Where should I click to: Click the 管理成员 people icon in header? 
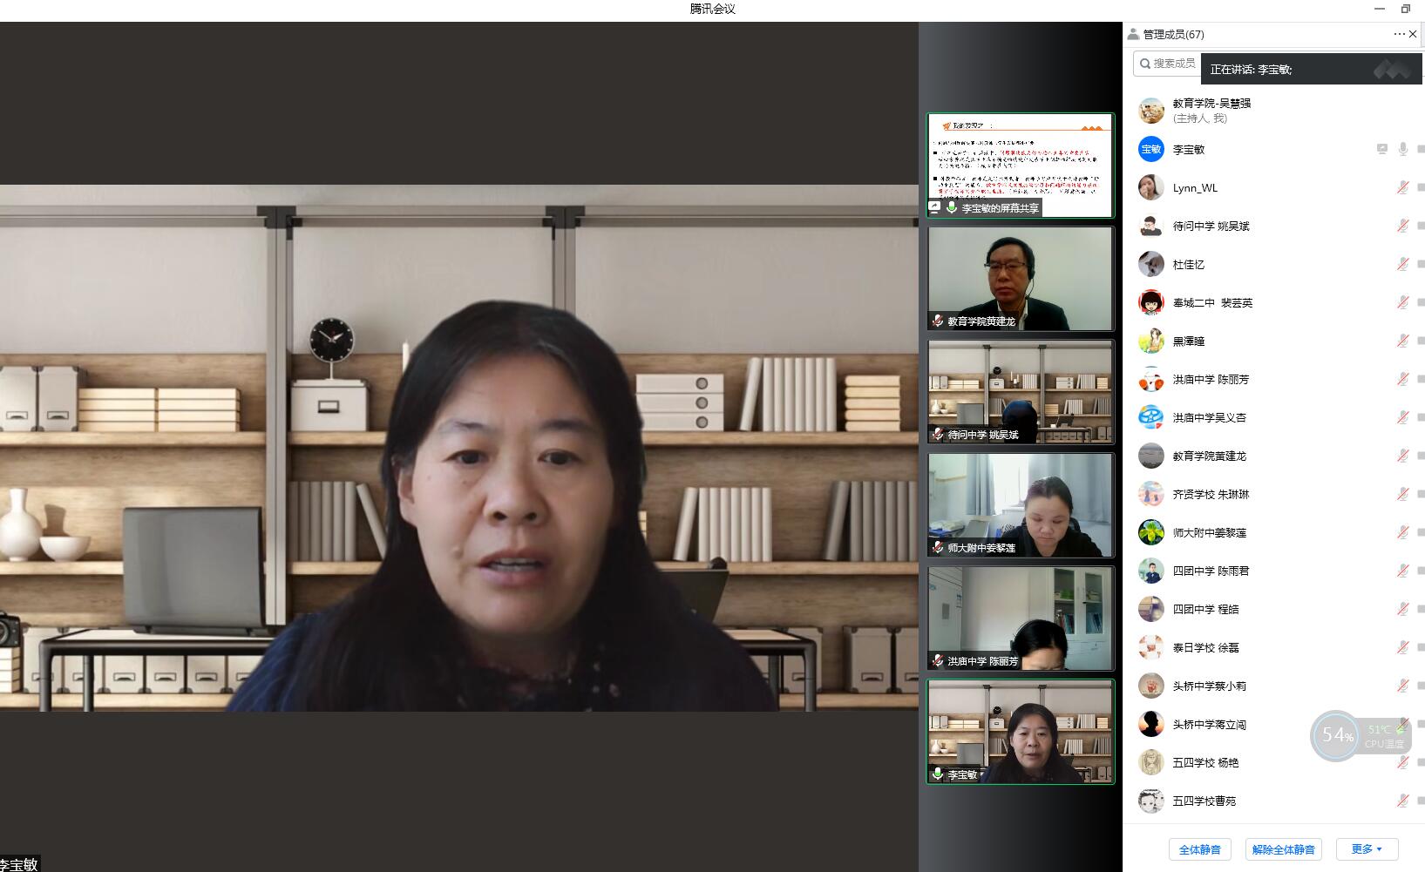pyautogui.click(x=1133, y=34)
